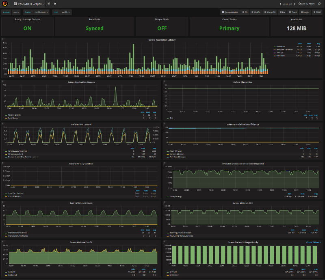Click the share dashboard icon

point(49,4)
